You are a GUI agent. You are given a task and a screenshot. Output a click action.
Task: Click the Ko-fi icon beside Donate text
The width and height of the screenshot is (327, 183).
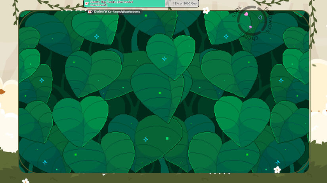[x=90, y=12]
